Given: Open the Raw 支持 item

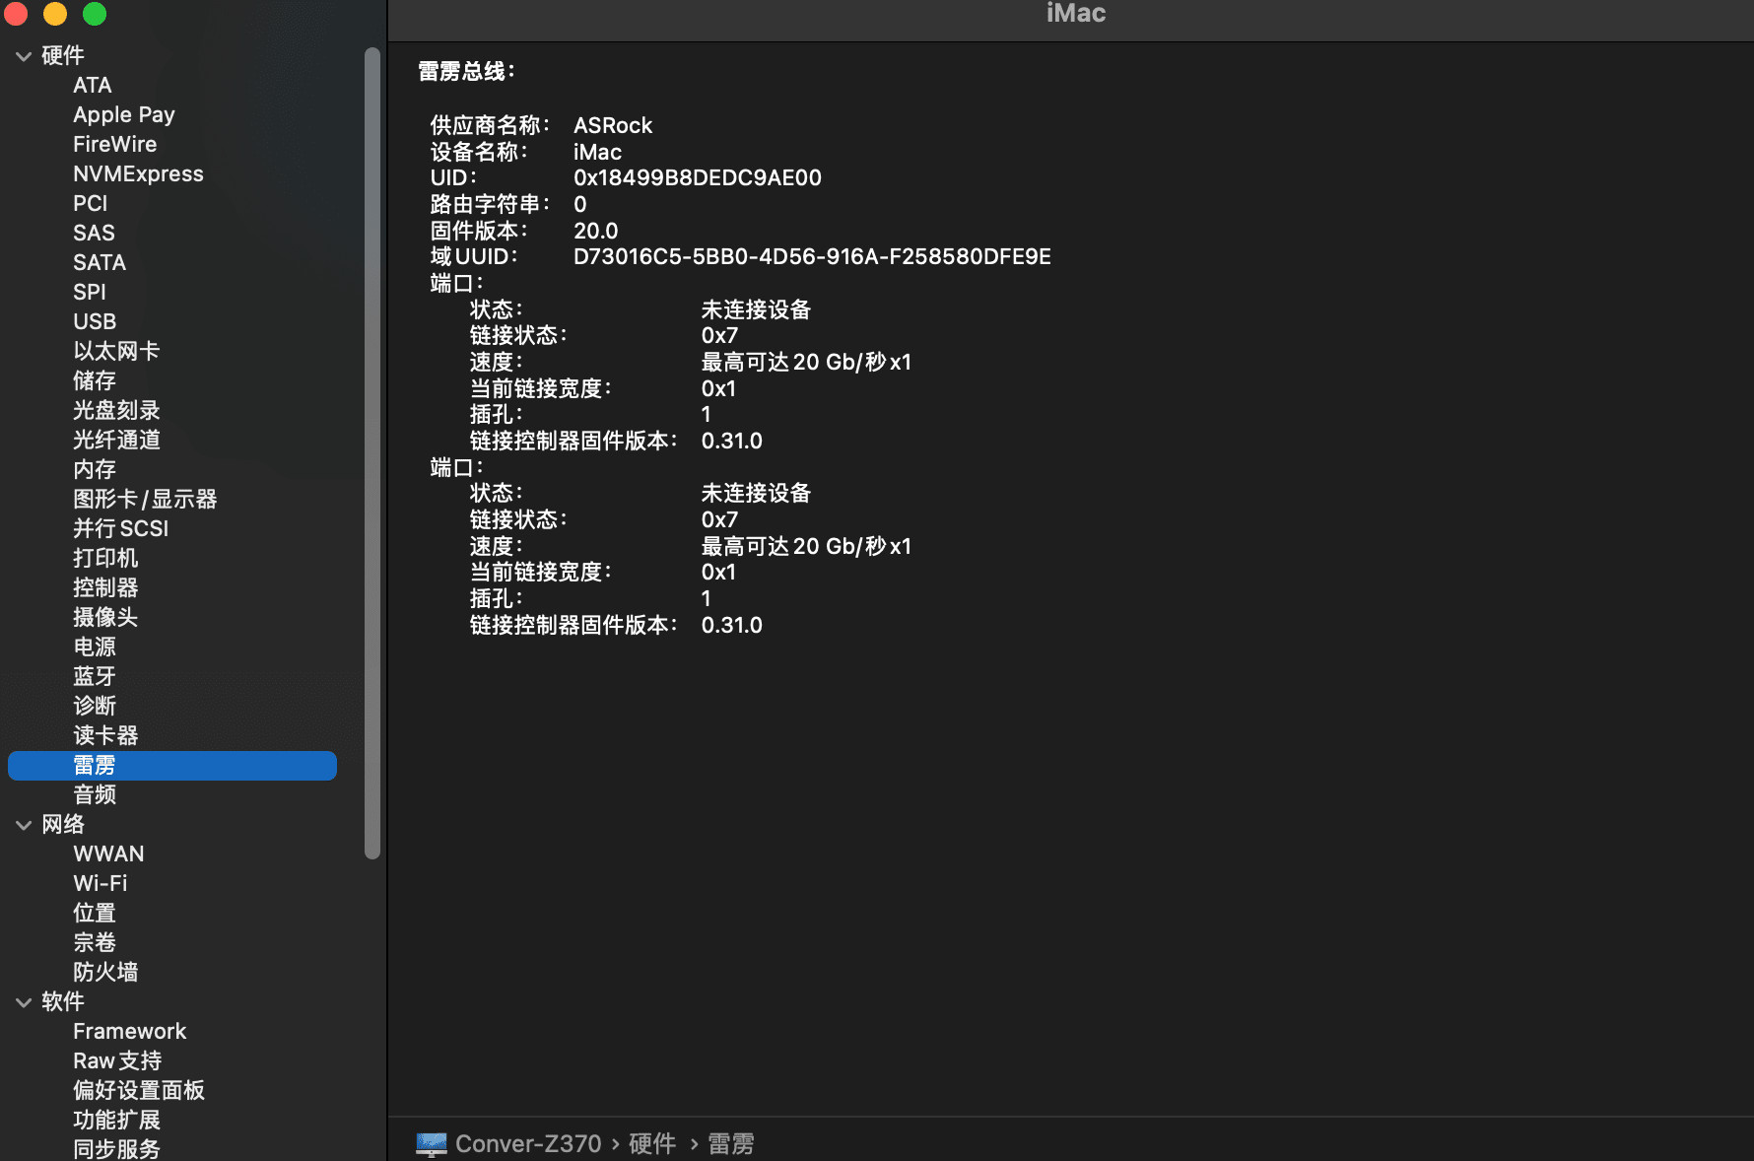Looking at the screenshot, I should pyautogui.click(x=117, y=1061).
